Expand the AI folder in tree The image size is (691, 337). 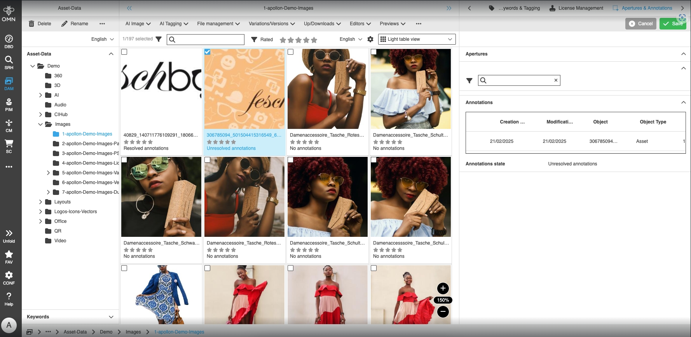pyautogui.click(x=40, y=95)
